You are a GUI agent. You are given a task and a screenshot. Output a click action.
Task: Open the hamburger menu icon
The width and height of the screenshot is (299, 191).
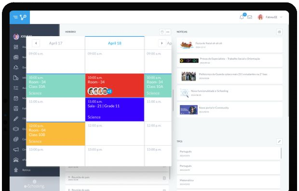coord(15,17)
